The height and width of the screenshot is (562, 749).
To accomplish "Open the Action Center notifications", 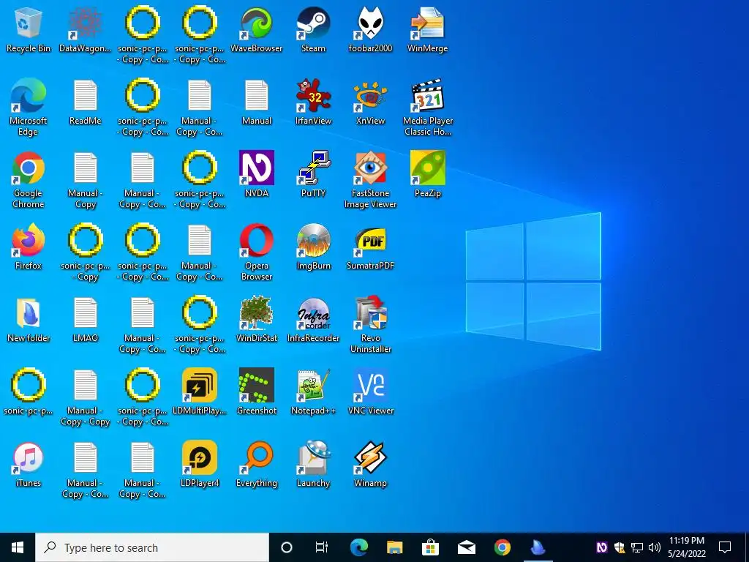I will (725, 547).
